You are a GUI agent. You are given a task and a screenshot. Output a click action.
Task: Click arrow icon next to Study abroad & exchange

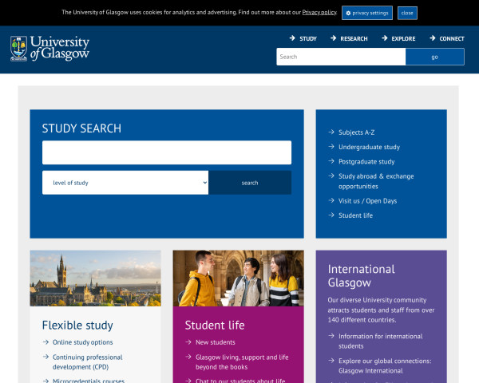331,176
